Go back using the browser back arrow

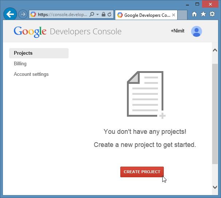10,14
